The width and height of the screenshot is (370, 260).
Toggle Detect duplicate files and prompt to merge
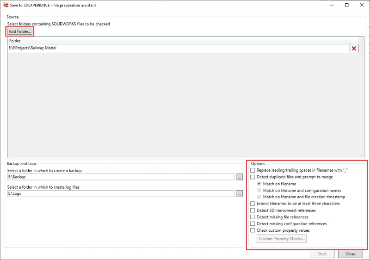pyautogui.click(x=253, y=177)
